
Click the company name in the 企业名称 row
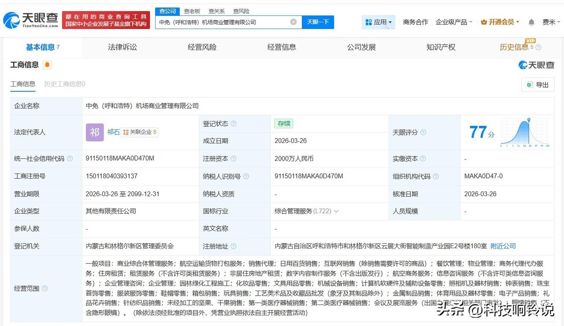142,106
